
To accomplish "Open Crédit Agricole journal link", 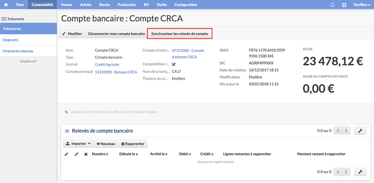I will (x=107, y=64).
